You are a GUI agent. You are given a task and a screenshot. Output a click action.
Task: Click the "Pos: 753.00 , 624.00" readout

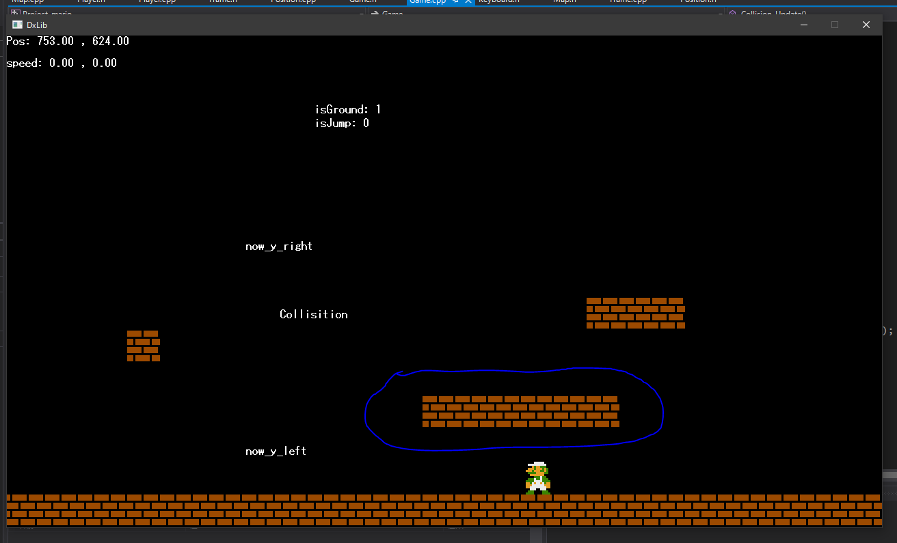[68, 41]
